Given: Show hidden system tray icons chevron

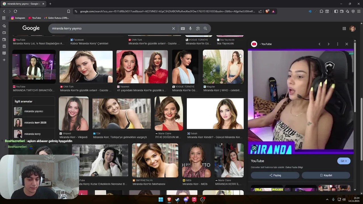Looking at the screenshot, I should tap(327, 199).
